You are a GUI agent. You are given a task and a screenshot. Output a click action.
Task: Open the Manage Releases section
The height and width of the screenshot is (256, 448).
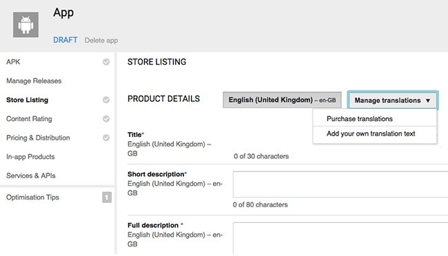(34, 81)
